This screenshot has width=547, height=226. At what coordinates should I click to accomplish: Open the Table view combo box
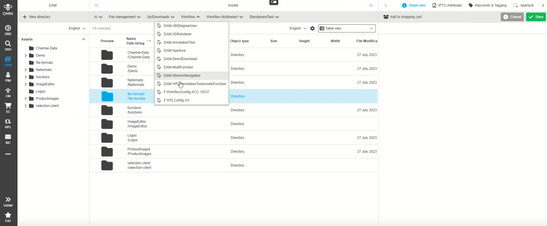coord(347,28)
